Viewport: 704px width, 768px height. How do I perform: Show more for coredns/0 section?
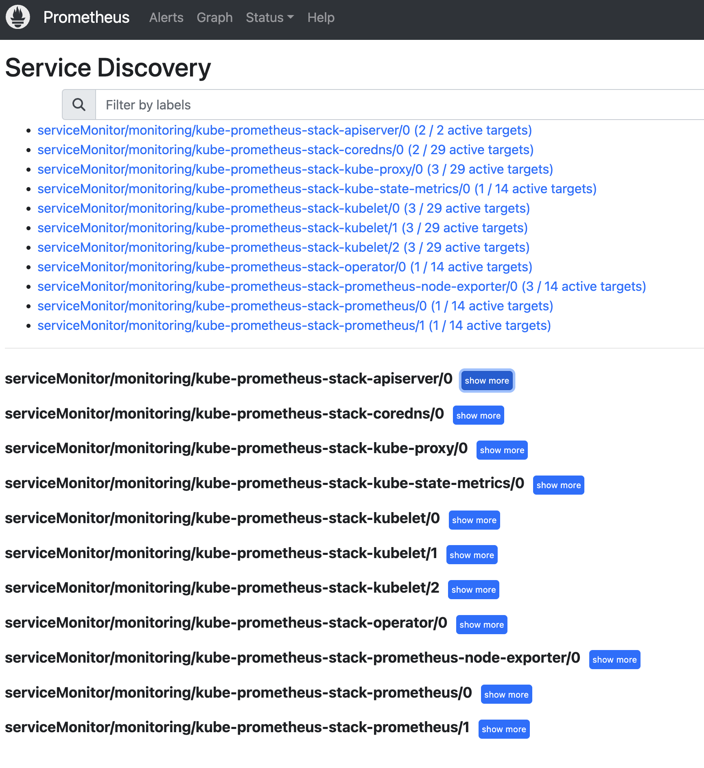[478, 415]
